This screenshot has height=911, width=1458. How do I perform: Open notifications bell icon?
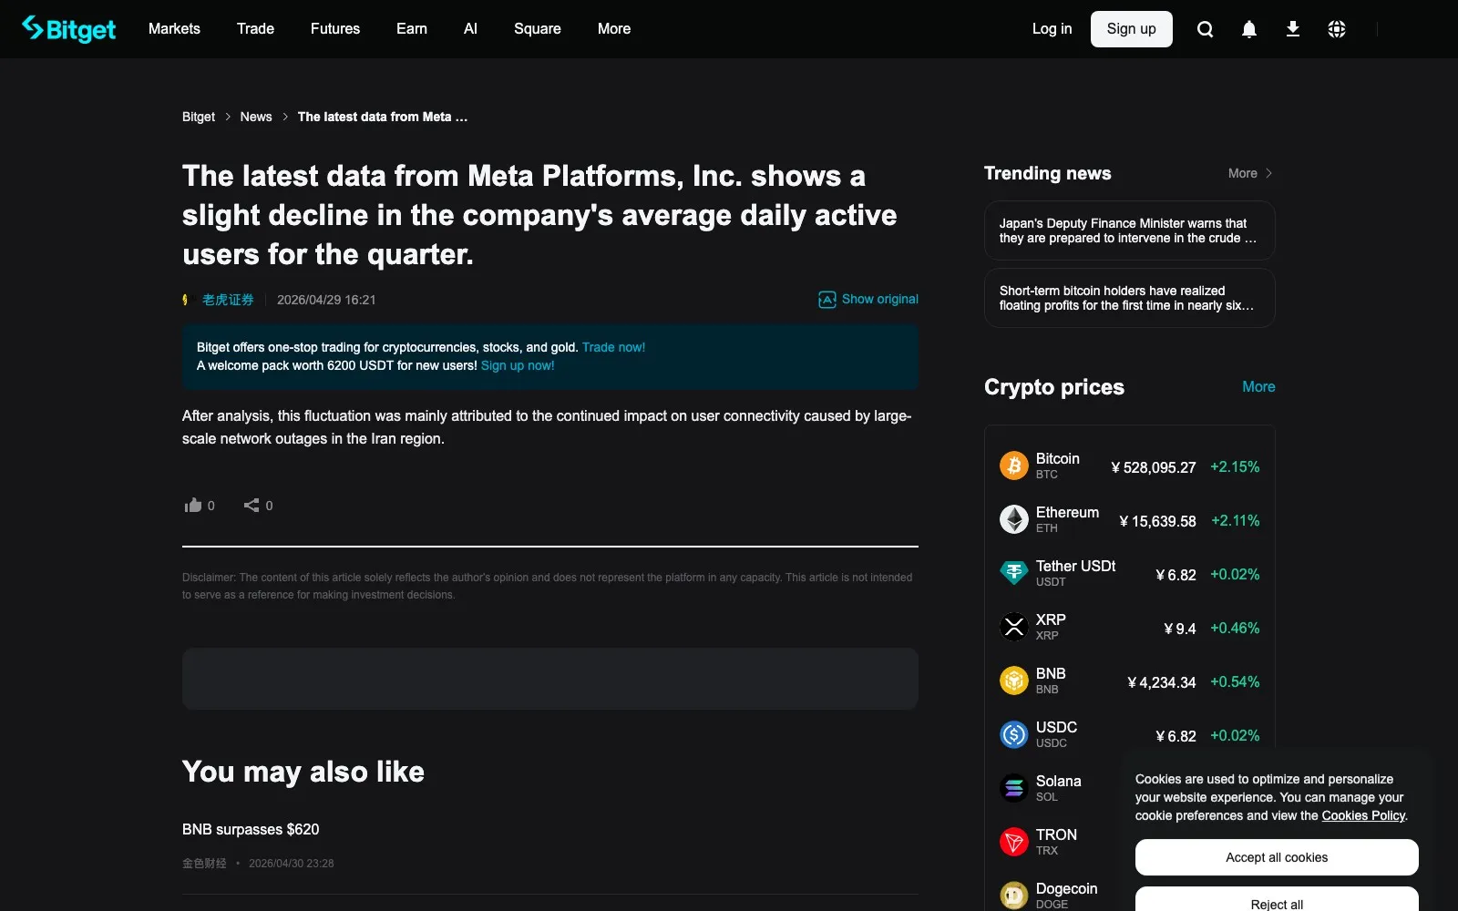pos(1249,29)
